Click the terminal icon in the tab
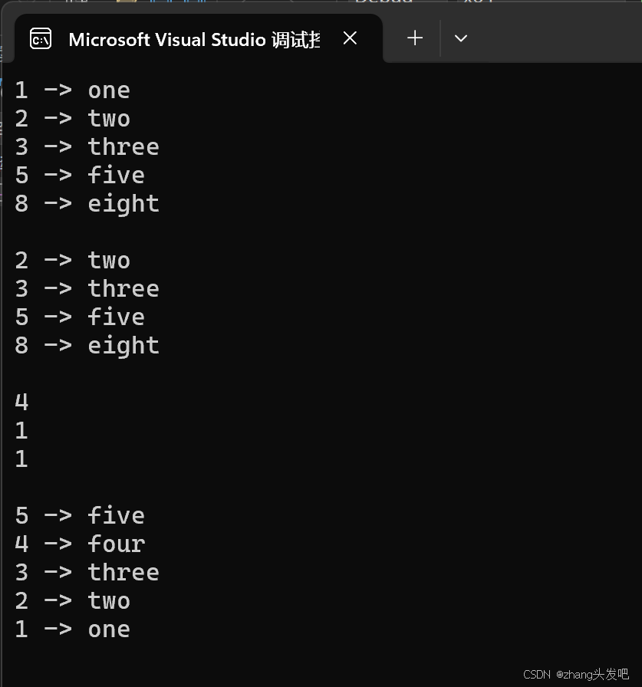 pyautogui.click(x=41, y=38)
